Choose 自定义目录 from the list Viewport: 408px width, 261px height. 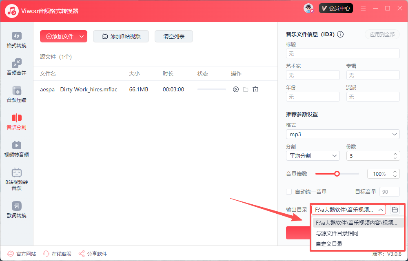point(329,244)
